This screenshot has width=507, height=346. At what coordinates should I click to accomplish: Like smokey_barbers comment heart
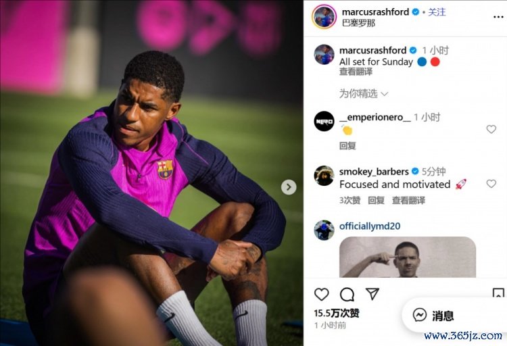click(x=491, y=184)
